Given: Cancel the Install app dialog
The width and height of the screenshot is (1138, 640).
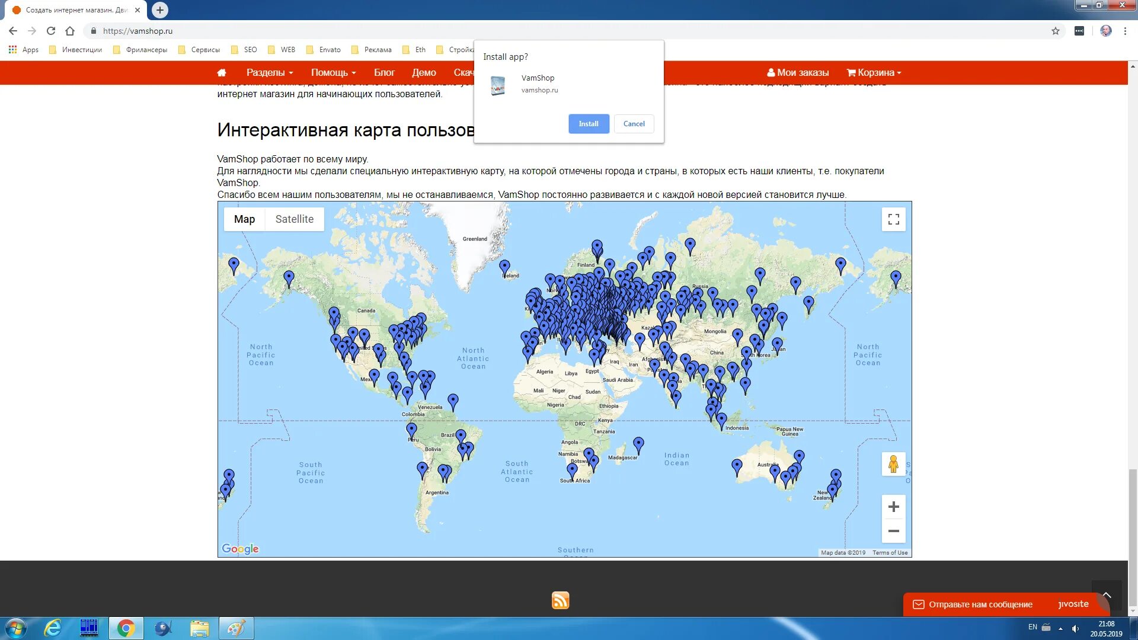Looking at the screenshot, I should (634, 124).
